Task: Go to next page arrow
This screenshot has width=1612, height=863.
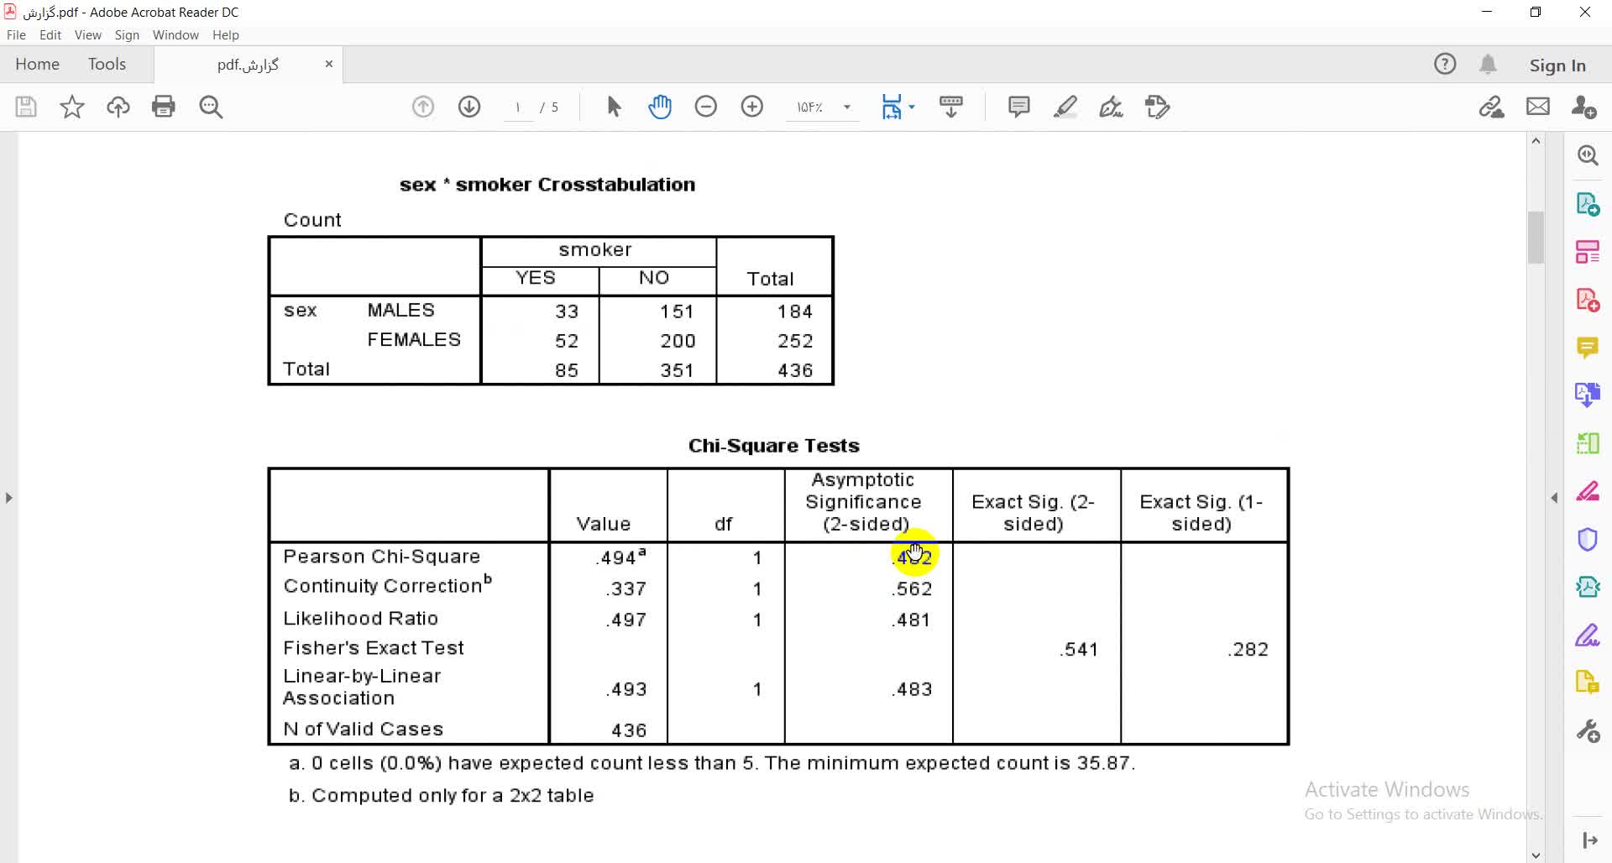Action: click(x=469, y=107)
